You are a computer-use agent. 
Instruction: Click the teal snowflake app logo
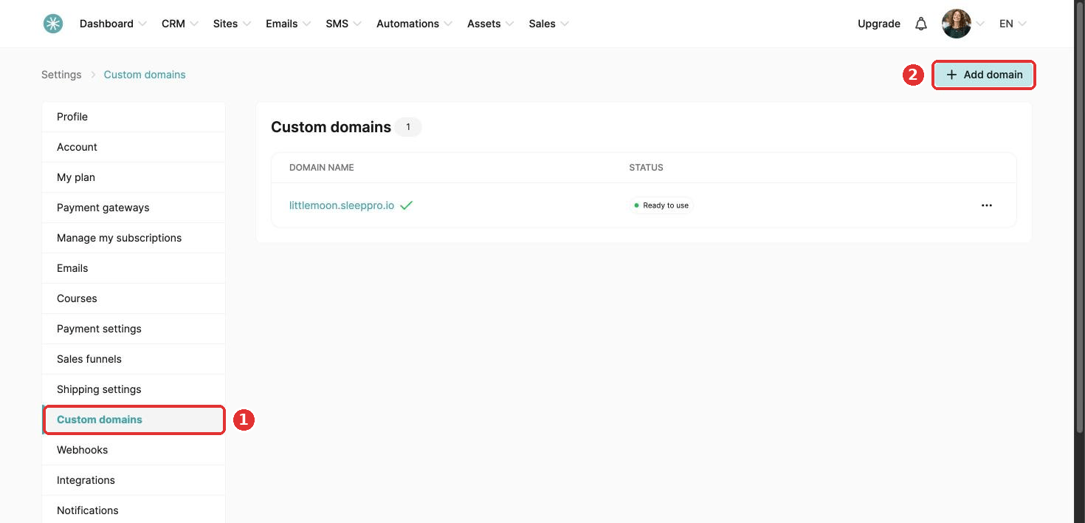(52, 24)
